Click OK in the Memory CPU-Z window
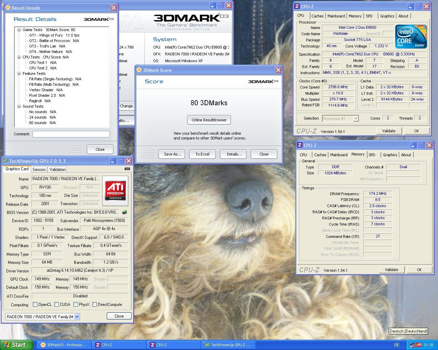The image size is (438, 350). point(419,270)
